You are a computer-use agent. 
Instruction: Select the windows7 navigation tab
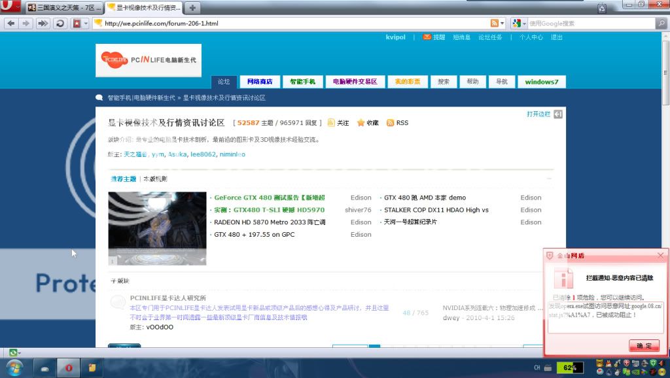pos(541,82)
